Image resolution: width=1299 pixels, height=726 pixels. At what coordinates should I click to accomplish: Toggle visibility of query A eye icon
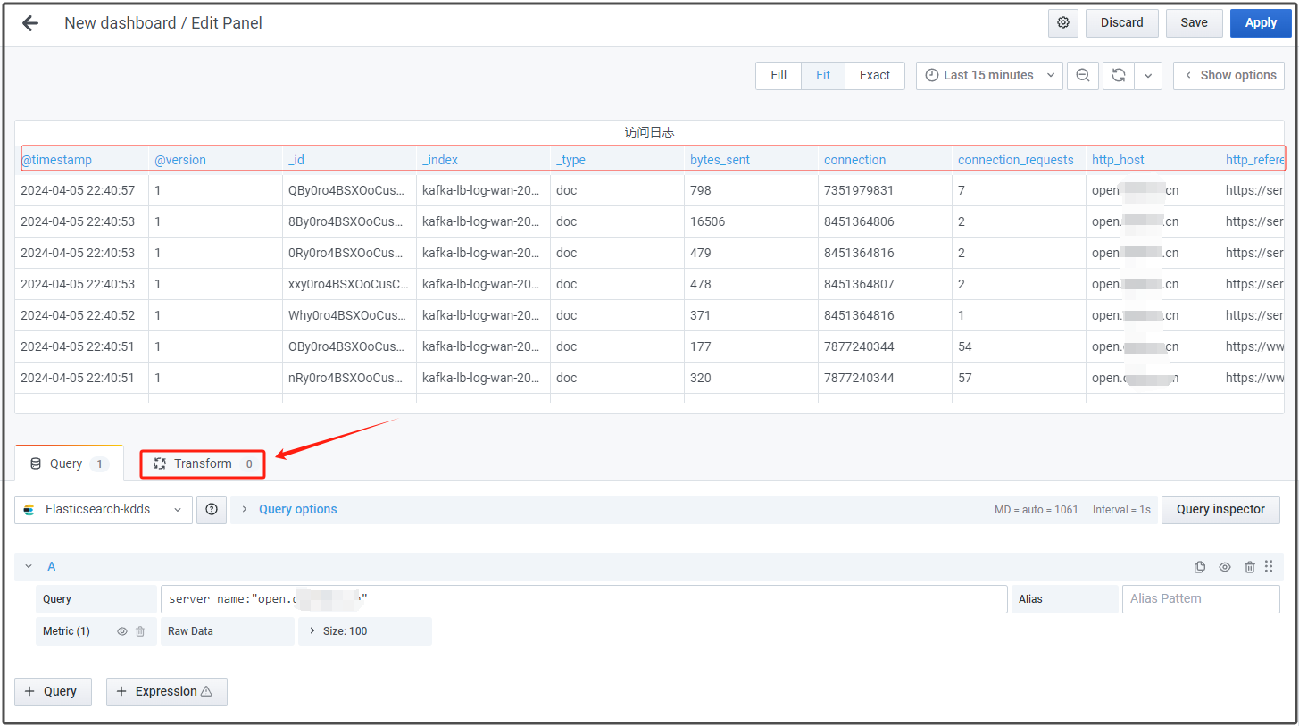click(1225, 567)
